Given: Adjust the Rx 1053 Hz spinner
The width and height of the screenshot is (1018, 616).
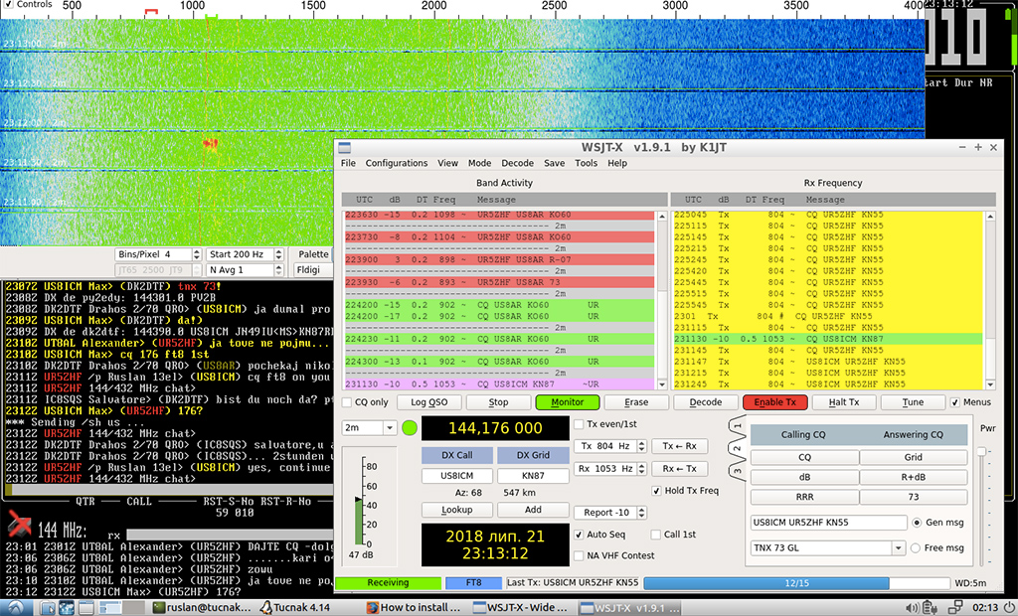Looking at the screenshot, I should (x=610, y=468).
